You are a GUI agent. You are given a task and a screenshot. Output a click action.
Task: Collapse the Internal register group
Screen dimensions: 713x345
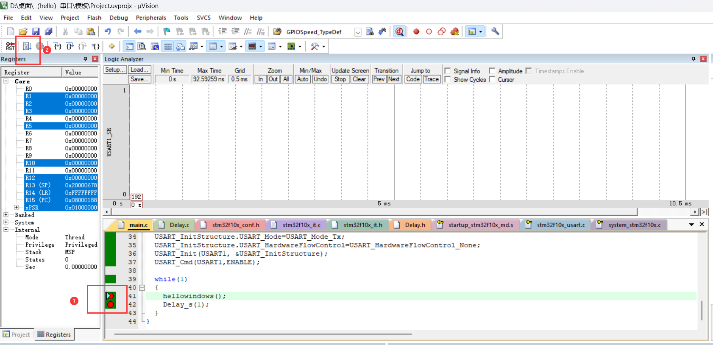click(6, 230)
